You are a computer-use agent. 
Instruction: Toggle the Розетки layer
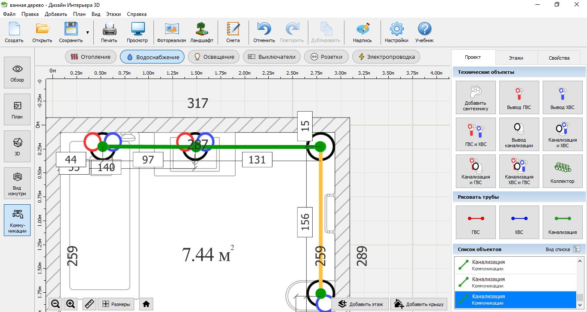click(326, 57)
